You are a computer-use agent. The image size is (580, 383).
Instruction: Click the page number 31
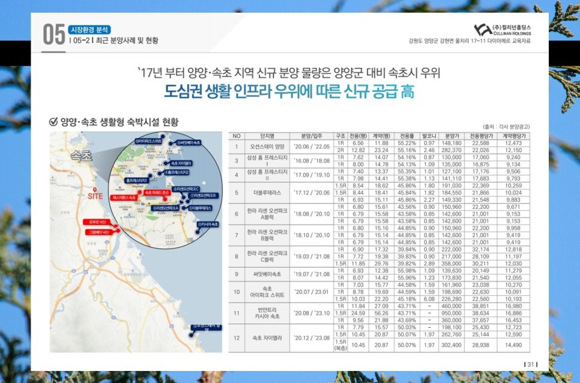(530, 364)
